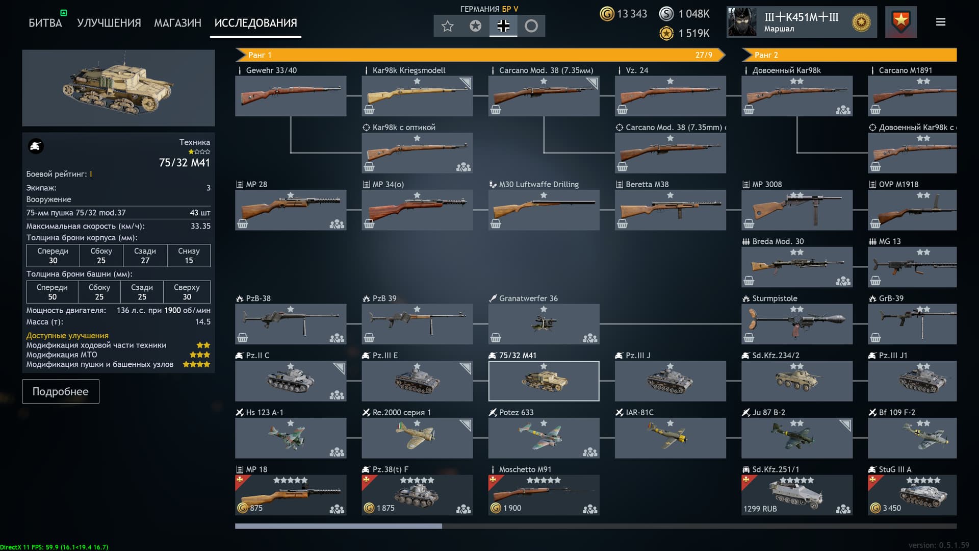Select premium MP 18 for 875 gold

pyautogui.click(x=291, y=495)
